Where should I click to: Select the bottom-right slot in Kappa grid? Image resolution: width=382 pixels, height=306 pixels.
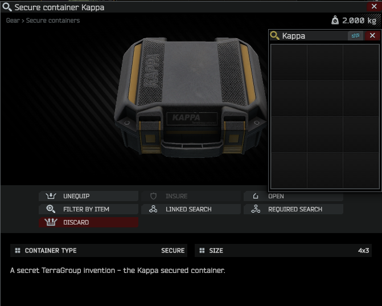tap(361, 170)
